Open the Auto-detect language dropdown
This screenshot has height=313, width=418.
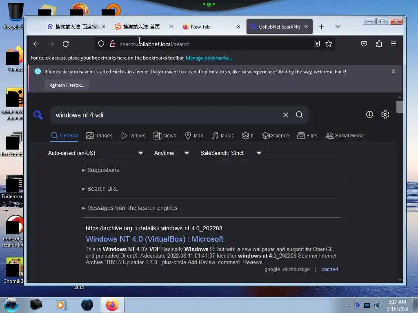coord(96,153)
